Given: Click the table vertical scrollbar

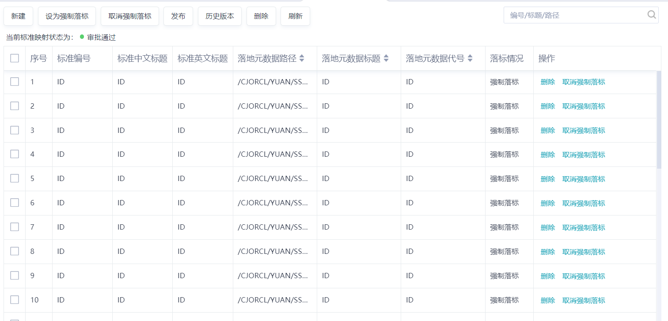Looking at the screenshot, I should (x=659, y=119).
